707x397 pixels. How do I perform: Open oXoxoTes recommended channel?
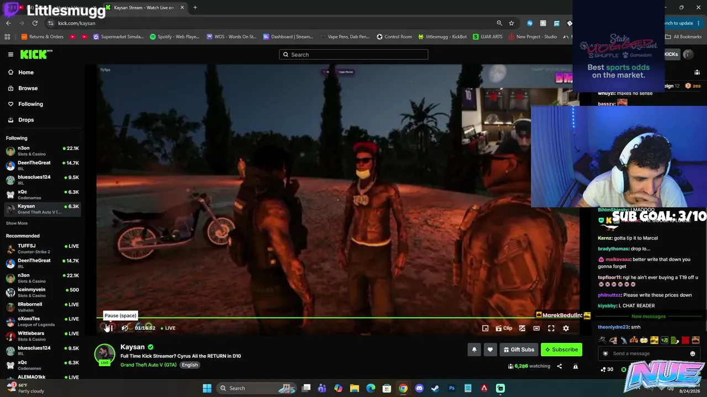43,321
